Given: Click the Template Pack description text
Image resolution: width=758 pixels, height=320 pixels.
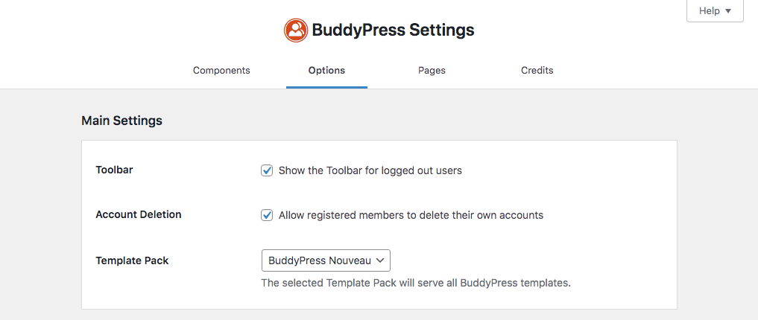Looking at the screenshot, I should point(415,283).
